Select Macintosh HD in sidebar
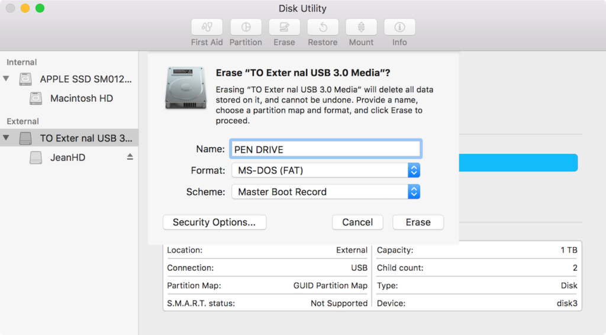 82,98
